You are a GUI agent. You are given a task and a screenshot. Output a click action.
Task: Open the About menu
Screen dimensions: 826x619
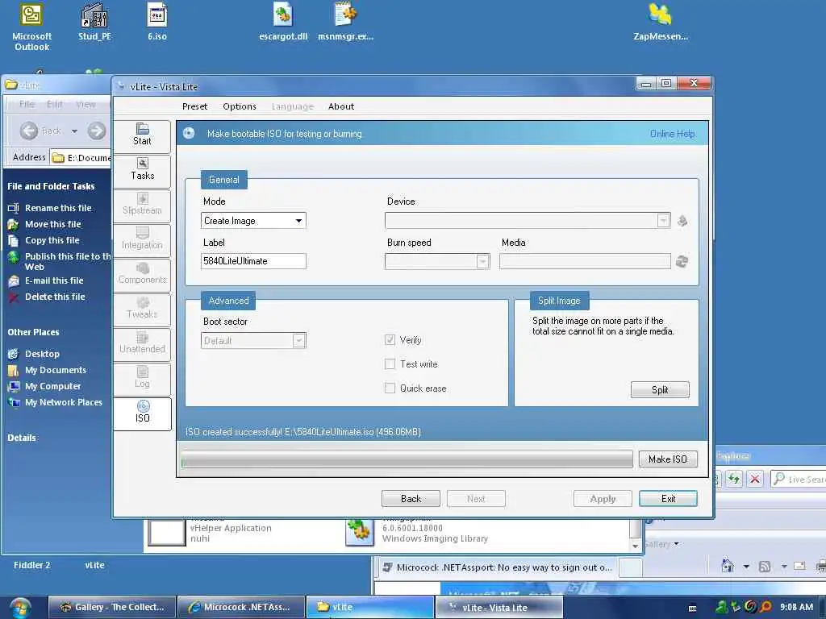pos(341,106)
